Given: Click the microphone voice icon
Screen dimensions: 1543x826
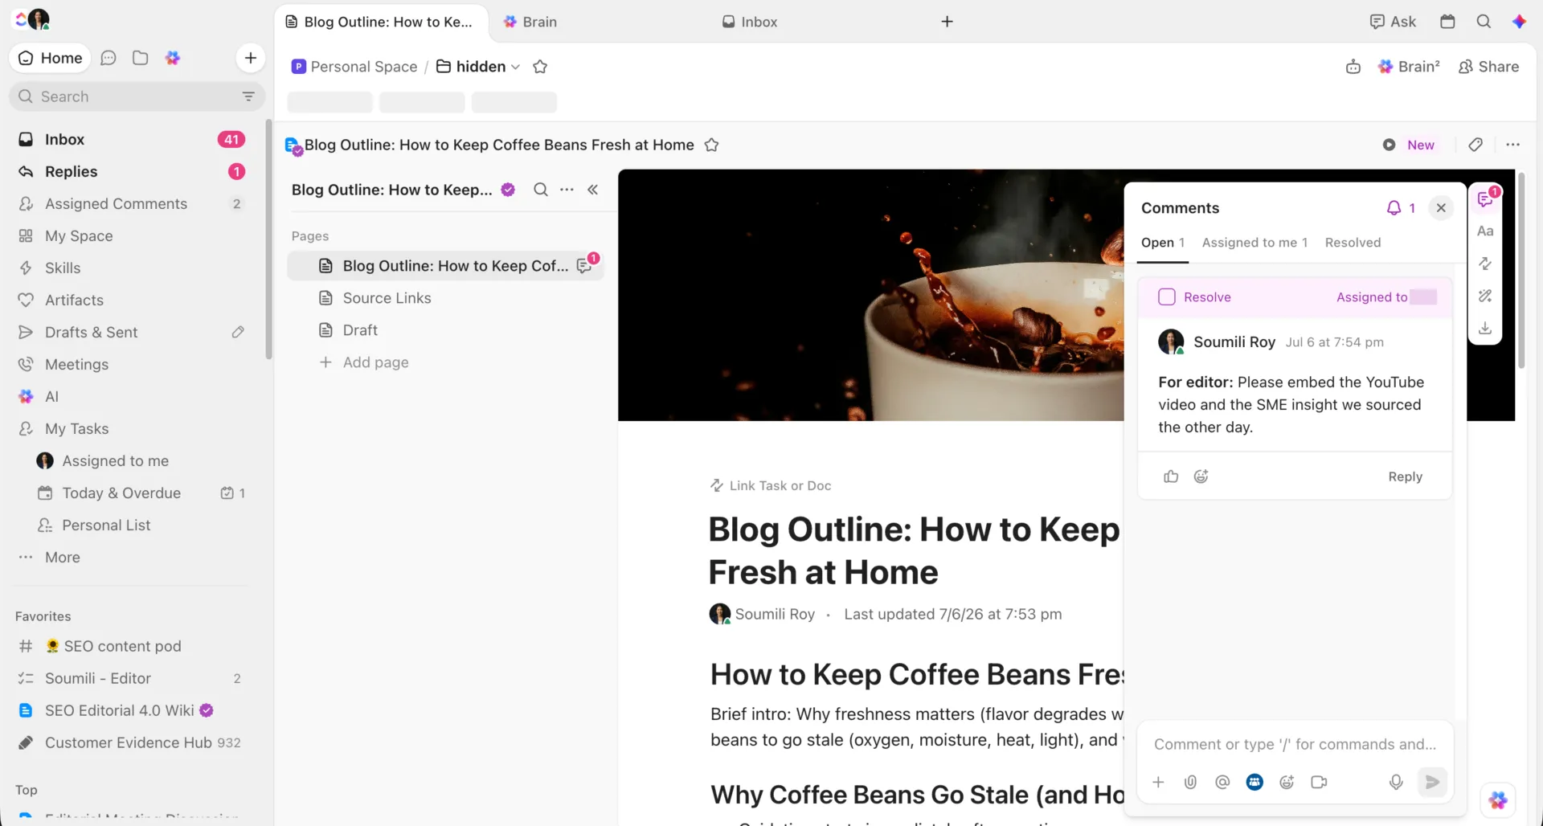Looking at the screenshot, I should [x=1396, y=782].
